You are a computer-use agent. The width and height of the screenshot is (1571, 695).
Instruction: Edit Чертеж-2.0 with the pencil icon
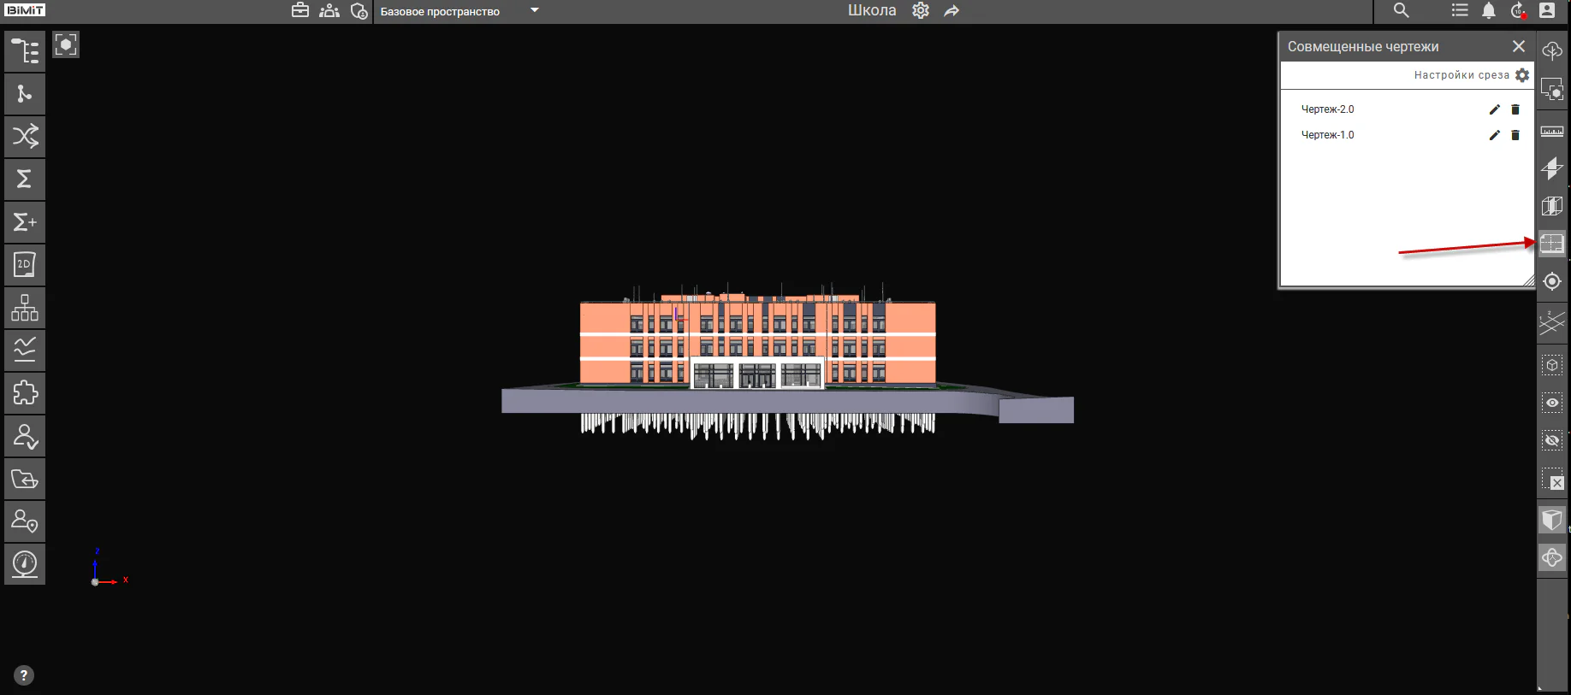click(x=1495, y=109)
